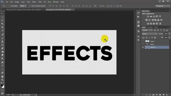The image size is (171, 96).
Task: Select the Move tool in the toolbox
Action: [x=2, y=14]
